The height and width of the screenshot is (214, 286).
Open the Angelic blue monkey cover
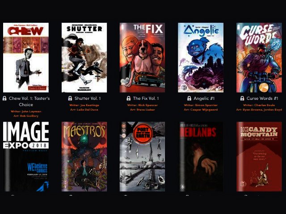pos(201,58)
